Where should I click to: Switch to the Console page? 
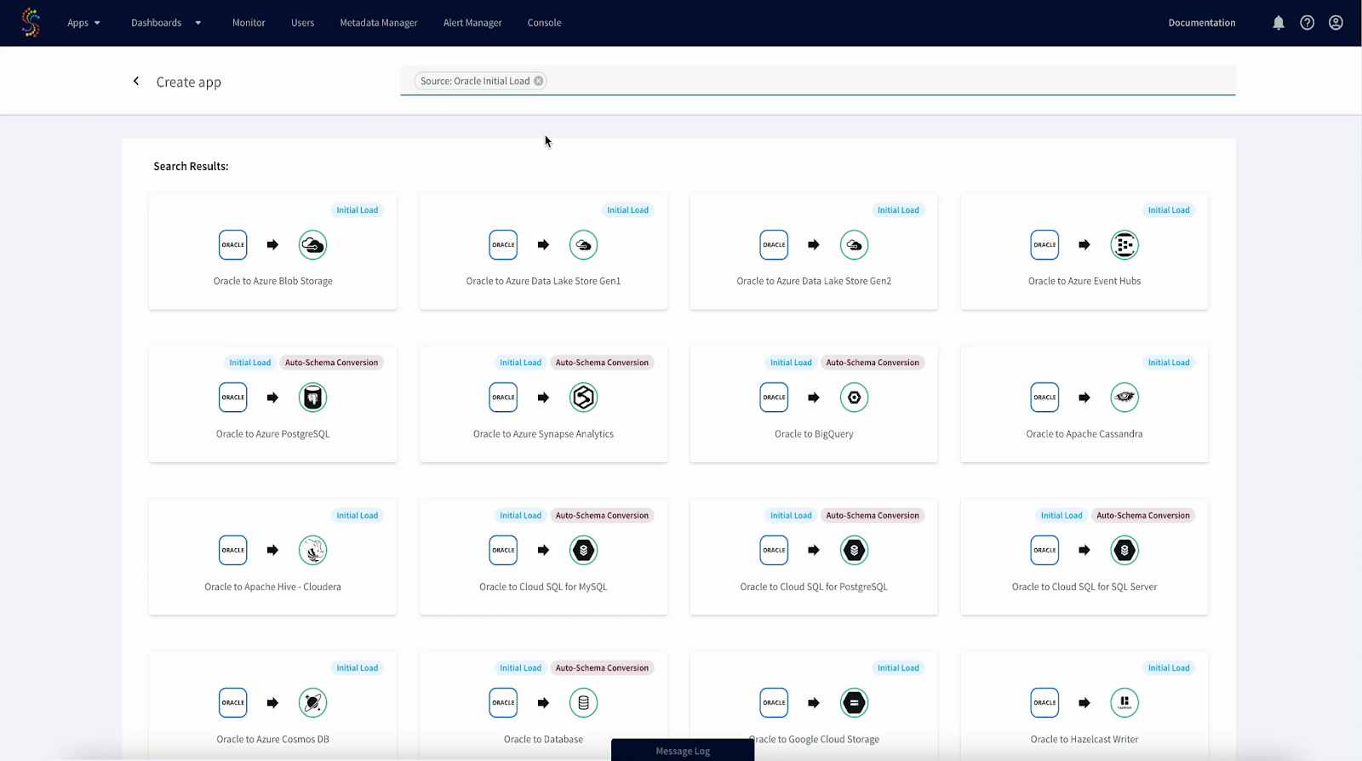point(544,23)
